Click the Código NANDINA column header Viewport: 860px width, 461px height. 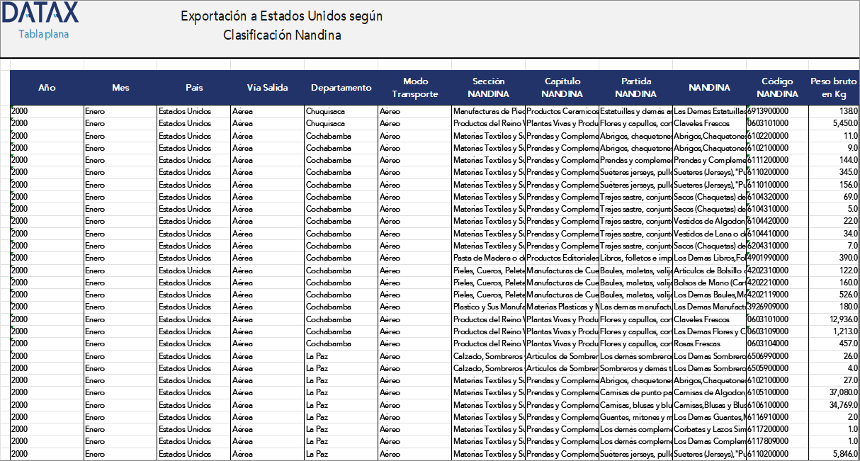[777, 88]
